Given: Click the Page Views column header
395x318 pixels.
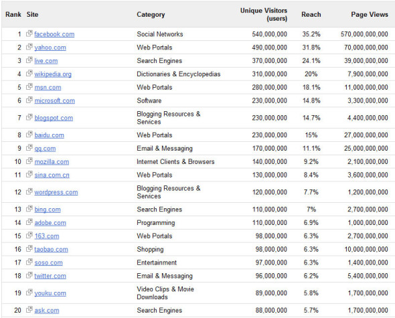Looking at the screenshot, I should (370, 14).
